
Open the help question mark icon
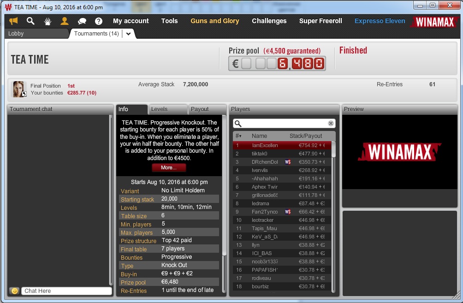click(99, 21)
